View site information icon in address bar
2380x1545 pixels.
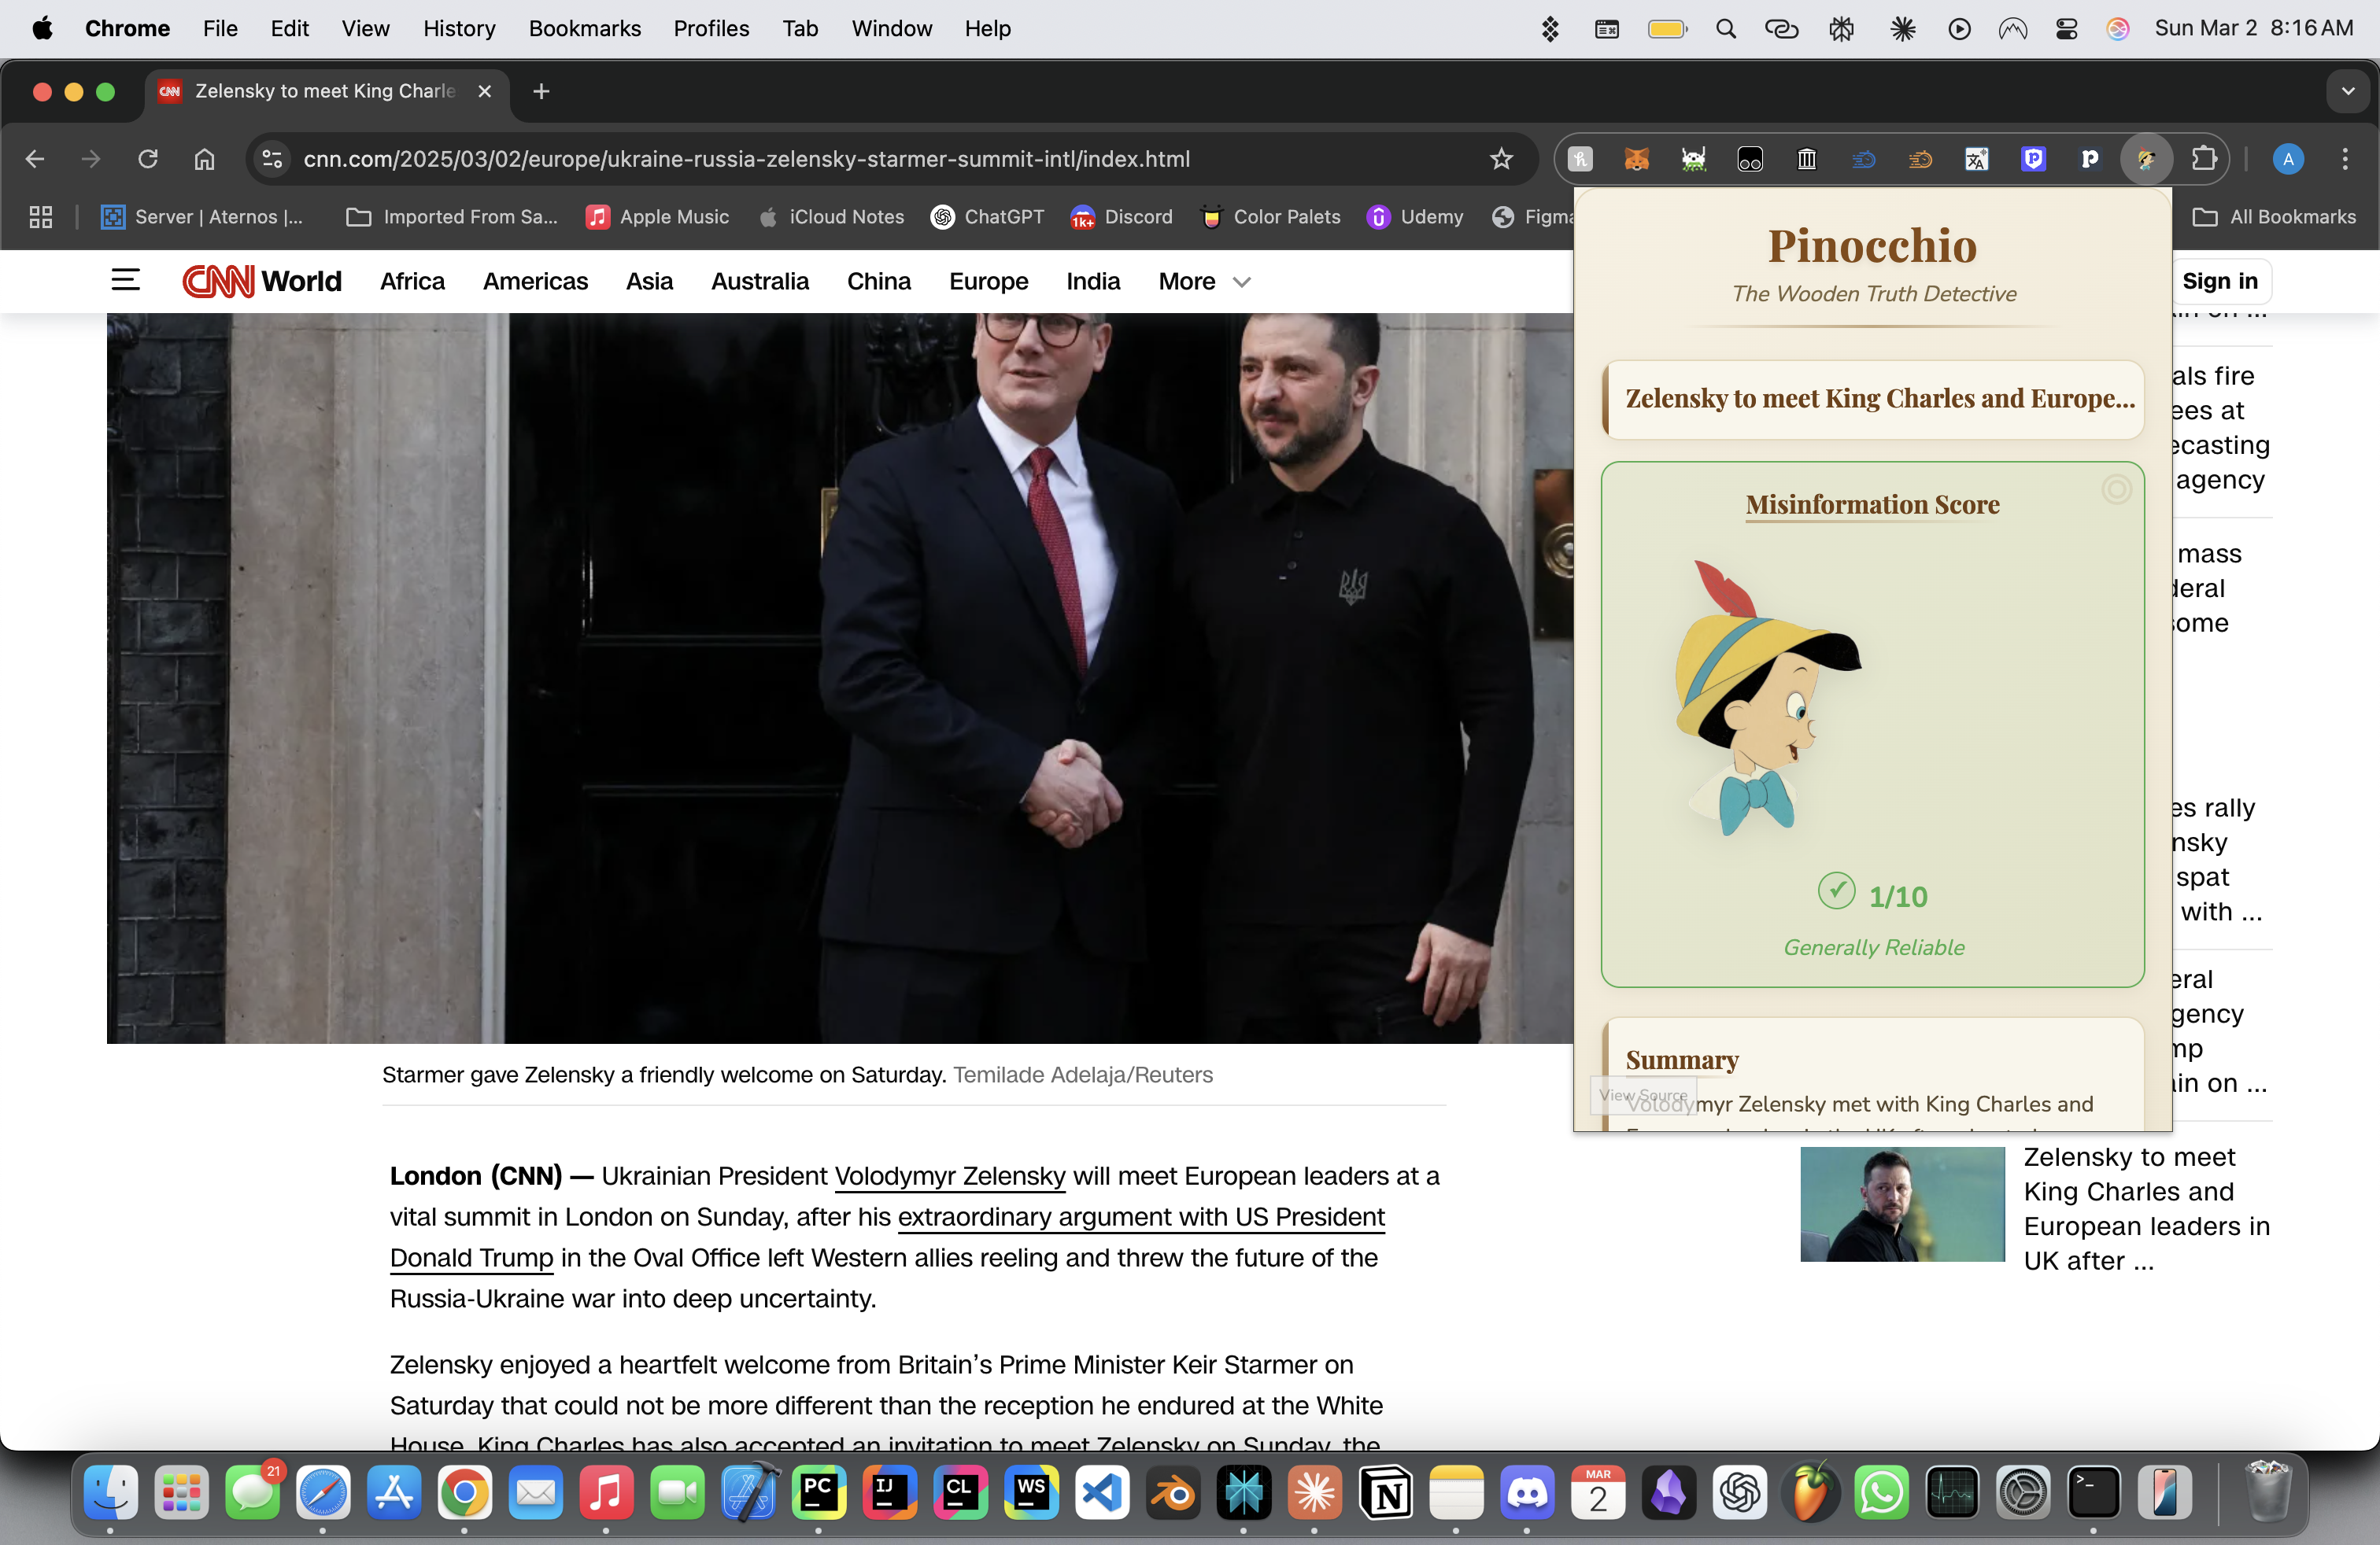coord(272,159)
